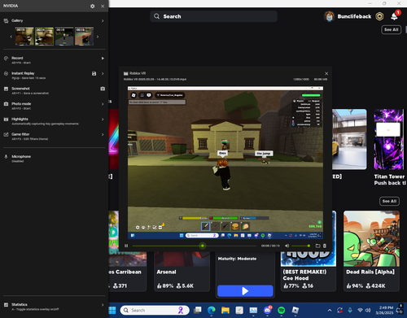Open the third gallery video thumbnail
407x318 pixels.
[x=64, y=36]
